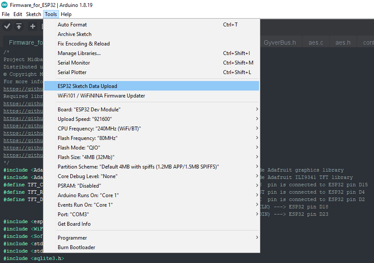Open Manage Libraries...
374x263 pixels.
[x=151, y=53]
